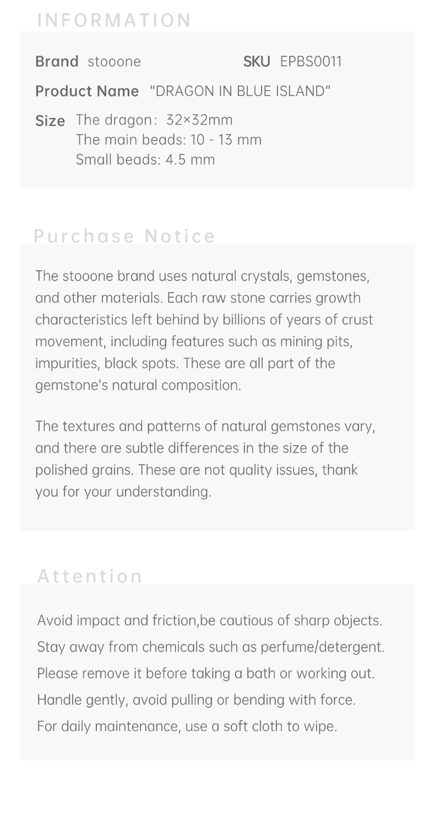The width and height of the screenshot is (435, 816).
Task: Click the "Handle gently" care line
Action: pyautogui.click(x=196, y=700)
